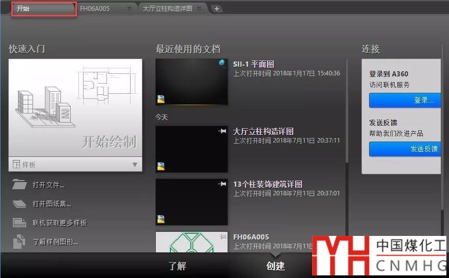Unpin 13个柱装饰建筑详图 using its pin icon
Screen dimensions: 449x278
[222, 184]
